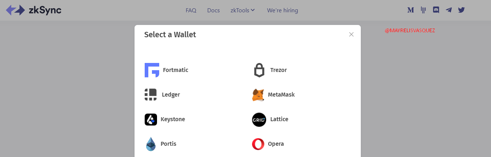Click the Ledger wallet logo icon

click(151, 95)
